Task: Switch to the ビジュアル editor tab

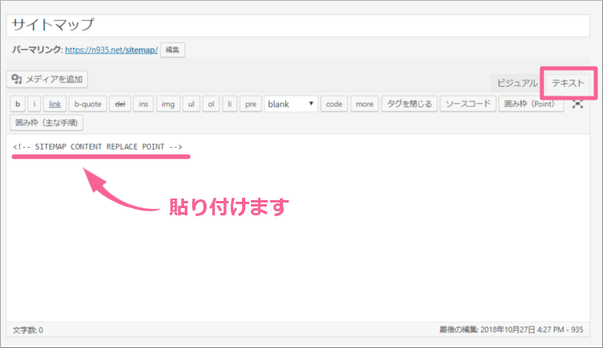Action: (517, 83)
